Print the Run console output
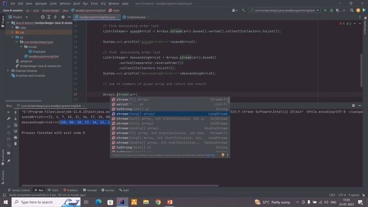 pos(16,137)
